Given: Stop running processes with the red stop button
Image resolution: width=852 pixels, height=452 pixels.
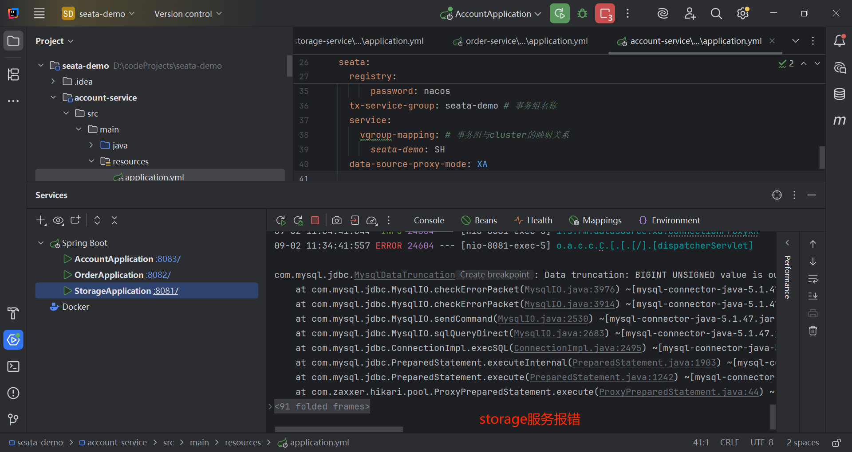Looking at the screenshot, I should pos(605,13).
